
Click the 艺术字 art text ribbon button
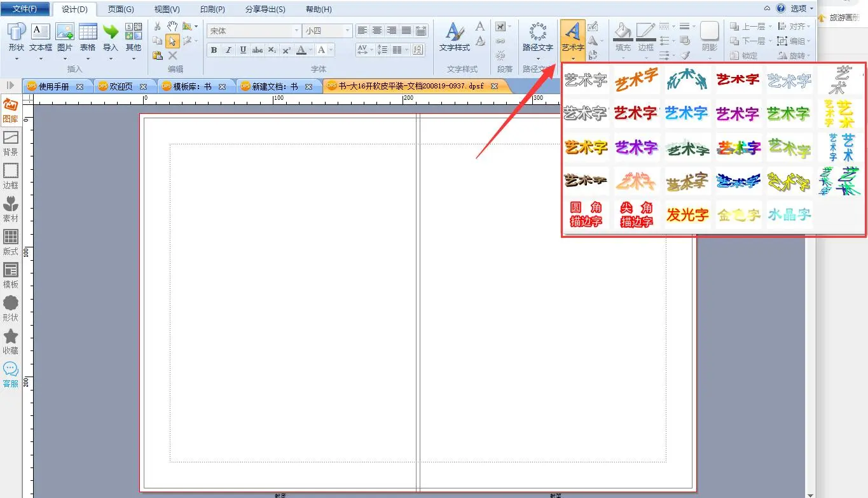pyautogui.click(x=573, y=39)
